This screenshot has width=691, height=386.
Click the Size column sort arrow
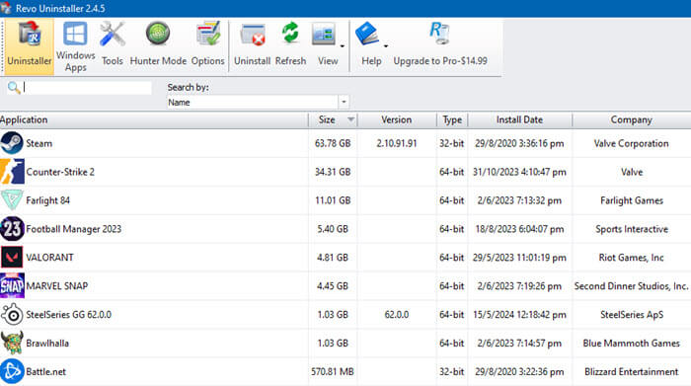(350, 119)
